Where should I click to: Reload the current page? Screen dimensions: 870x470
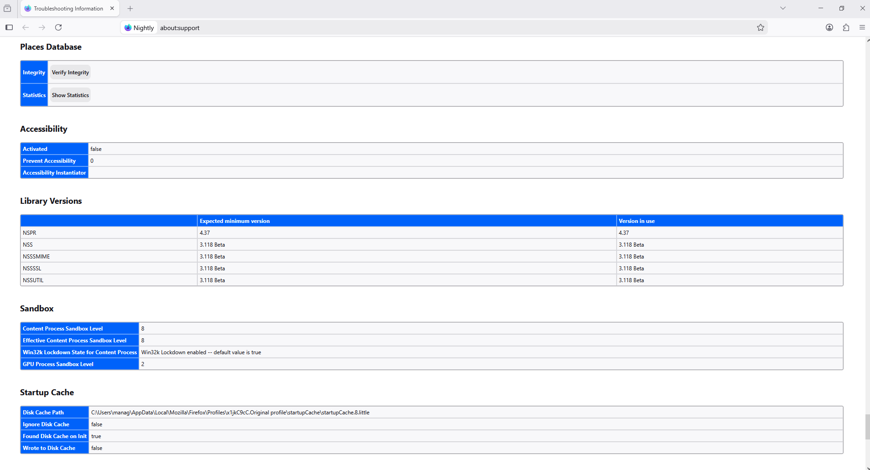point(58,27)
